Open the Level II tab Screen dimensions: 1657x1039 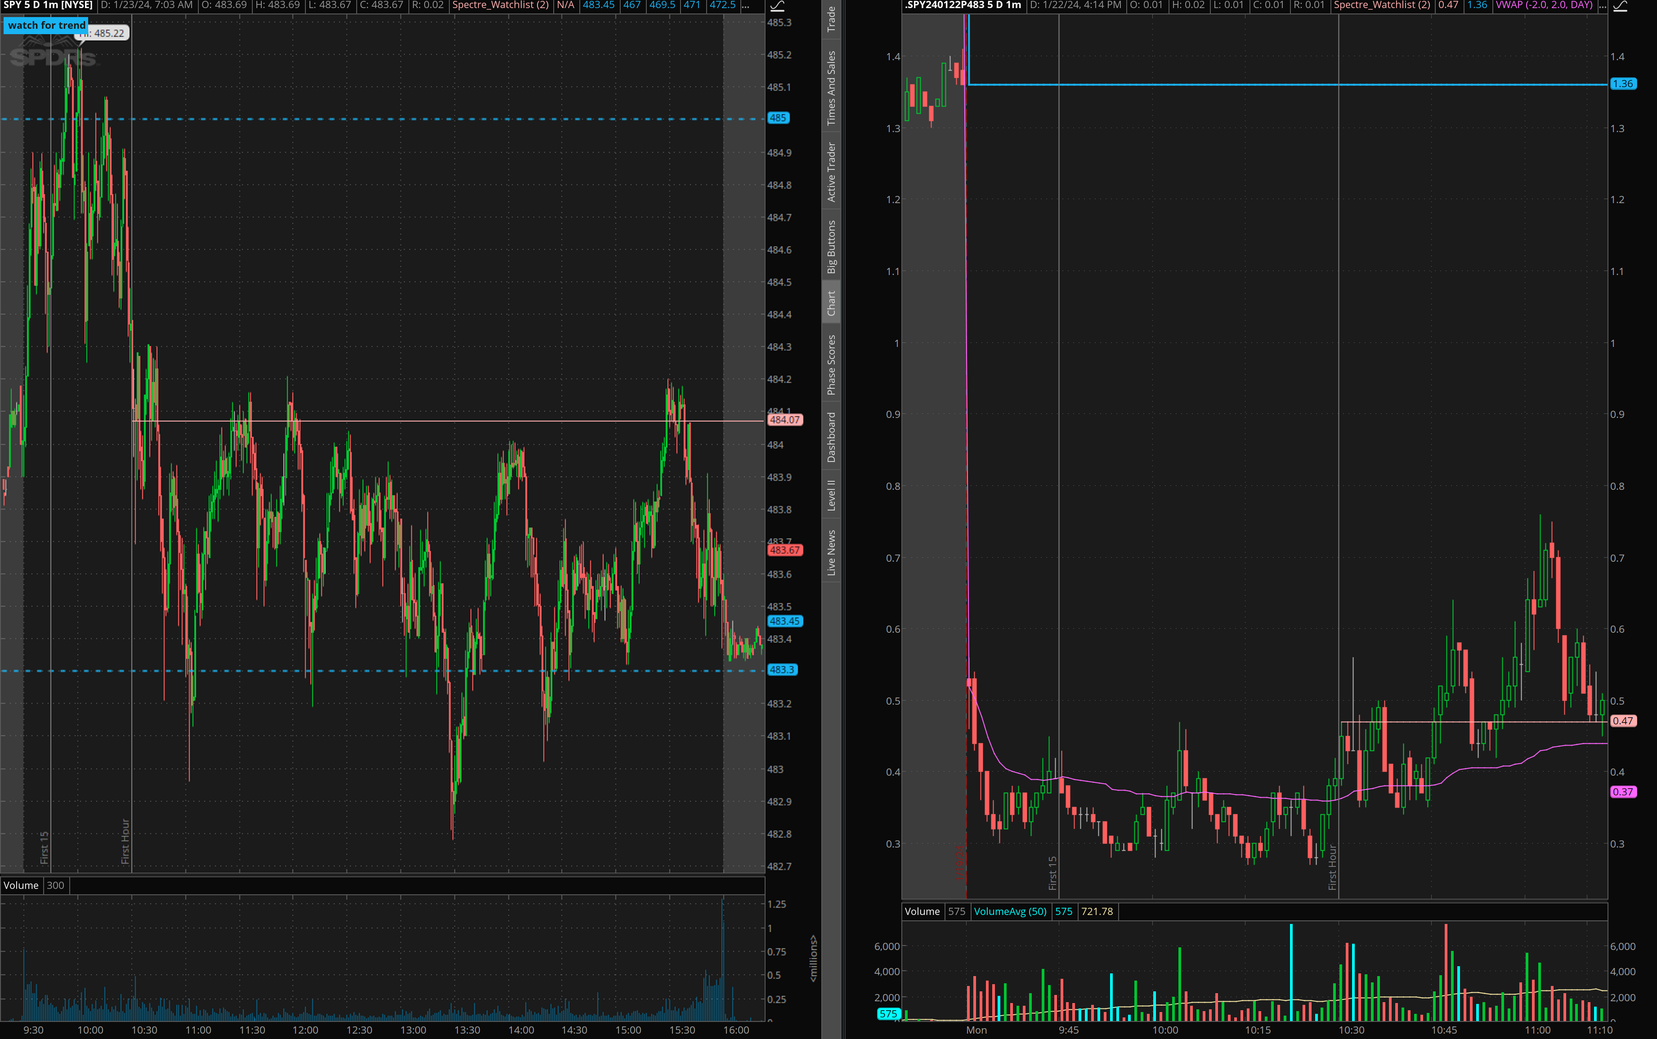tap(831, 495)
